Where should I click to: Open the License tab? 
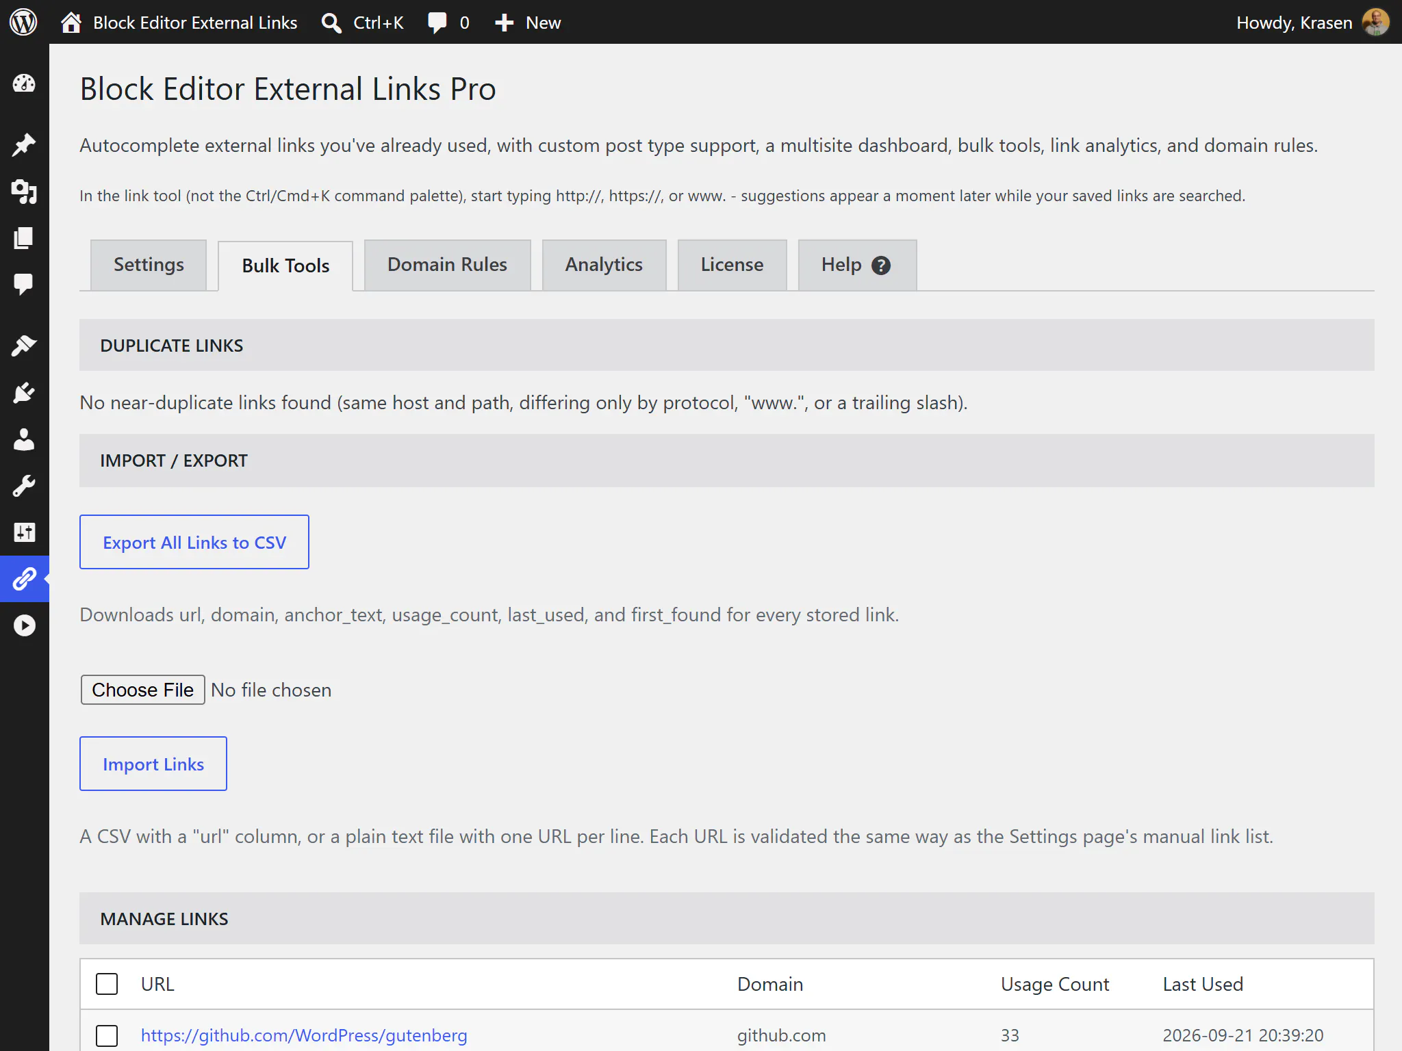tap(732, 265)
